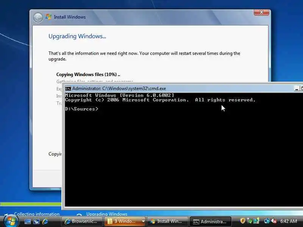Click the green setup progress bar
Image resolution: width=303 pixels, height=227 pixels.
[31, 204]
